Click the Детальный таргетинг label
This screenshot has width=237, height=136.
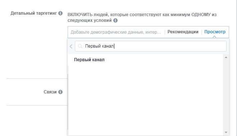34,13
